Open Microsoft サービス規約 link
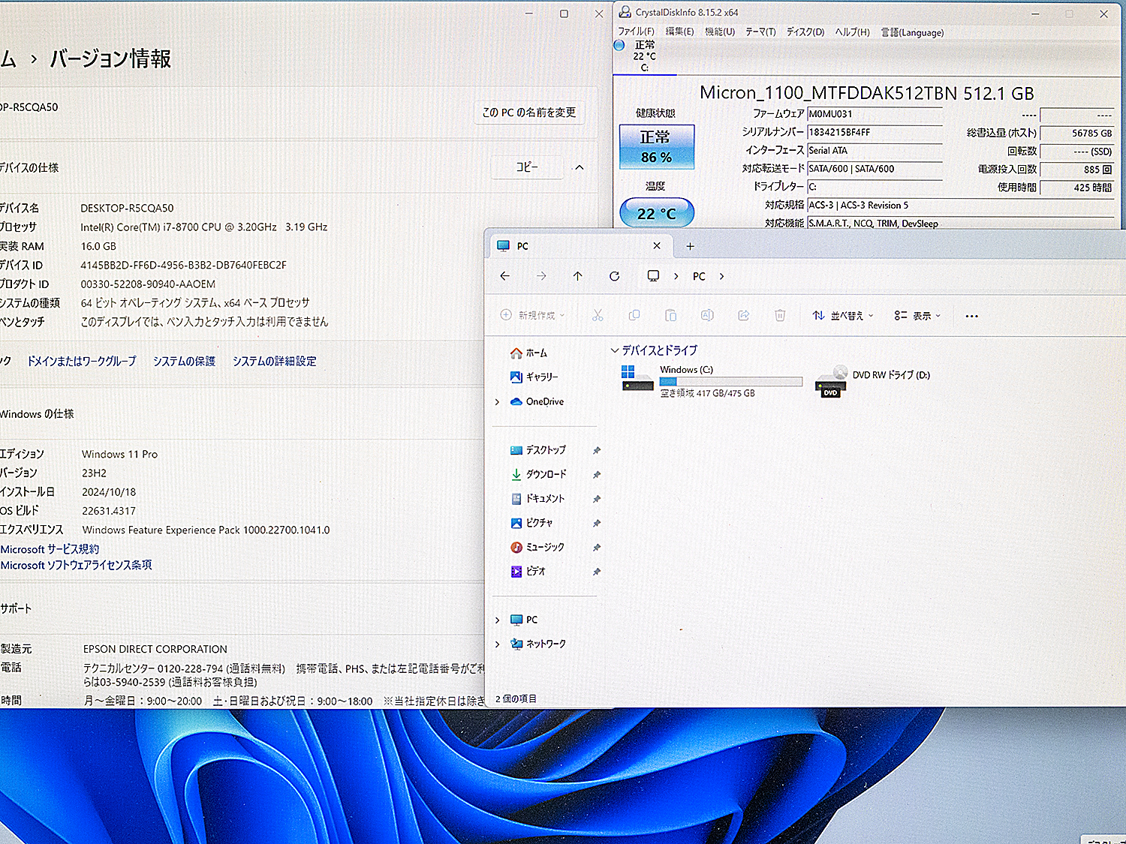 pos(50,549)
